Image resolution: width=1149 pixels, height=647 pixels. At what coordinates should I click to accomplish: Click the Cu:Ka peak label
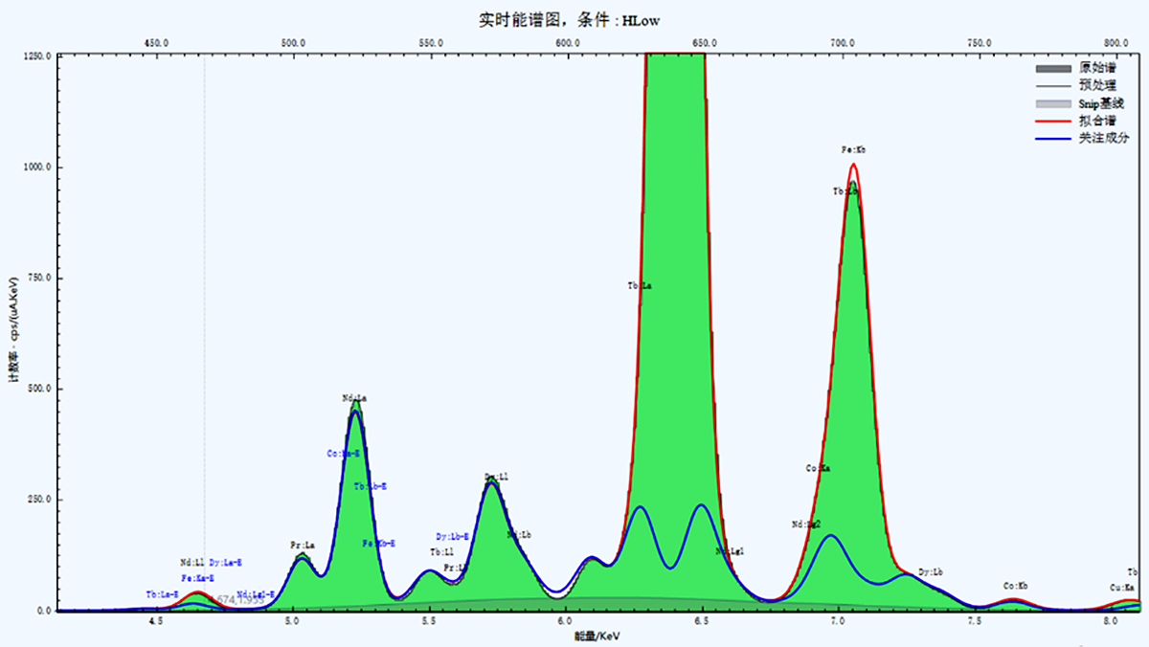click(1122, 588)
